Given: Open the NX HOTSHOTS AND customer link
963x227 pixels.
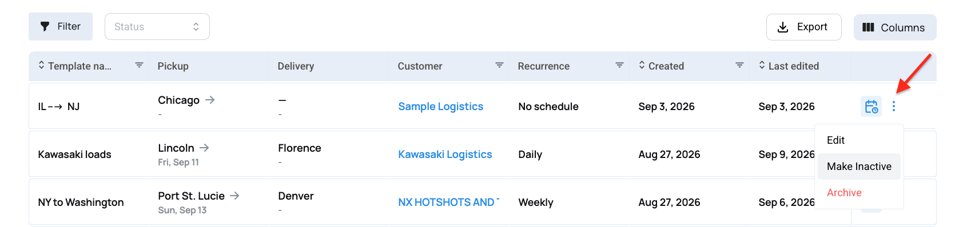Looking at the screenshot, I should tap(448, 202).
